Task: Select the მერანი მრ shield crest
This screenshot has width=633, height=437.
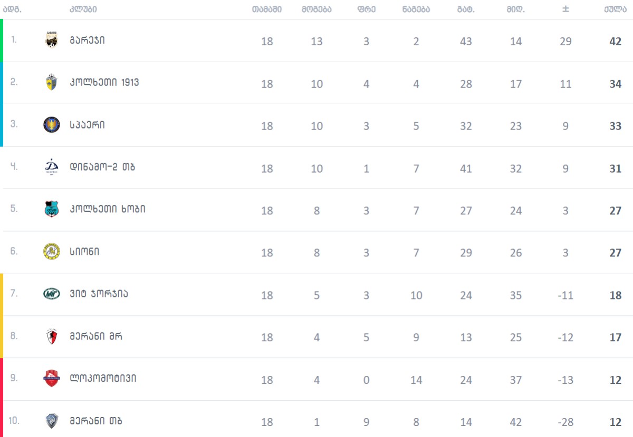Action: [51, 336]
